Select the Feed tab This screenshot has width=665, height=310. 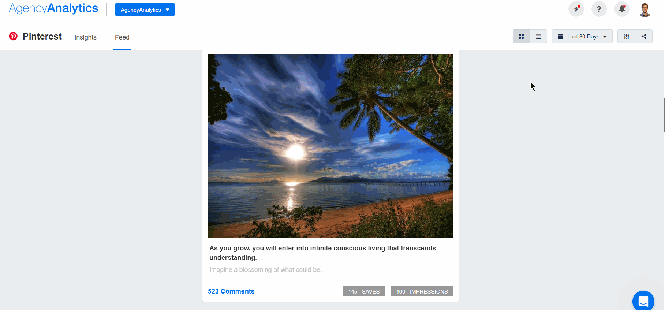point(122,37)
